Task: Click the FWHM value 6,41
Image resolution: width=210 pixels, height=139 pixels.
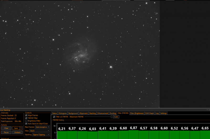Action: [103, 128]
